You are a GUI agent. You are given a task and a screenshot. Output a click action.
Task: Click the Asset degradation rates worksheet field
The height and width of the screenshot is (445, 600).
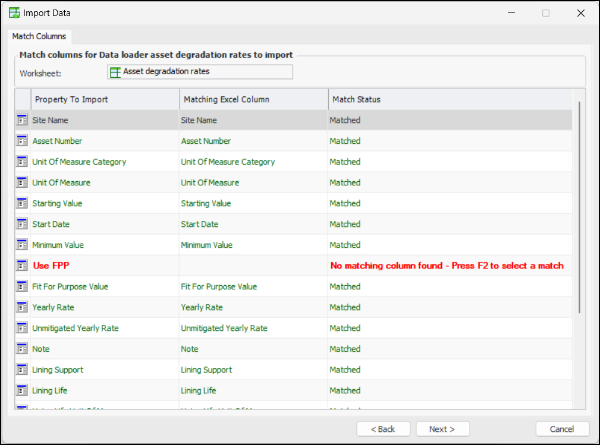200,72
